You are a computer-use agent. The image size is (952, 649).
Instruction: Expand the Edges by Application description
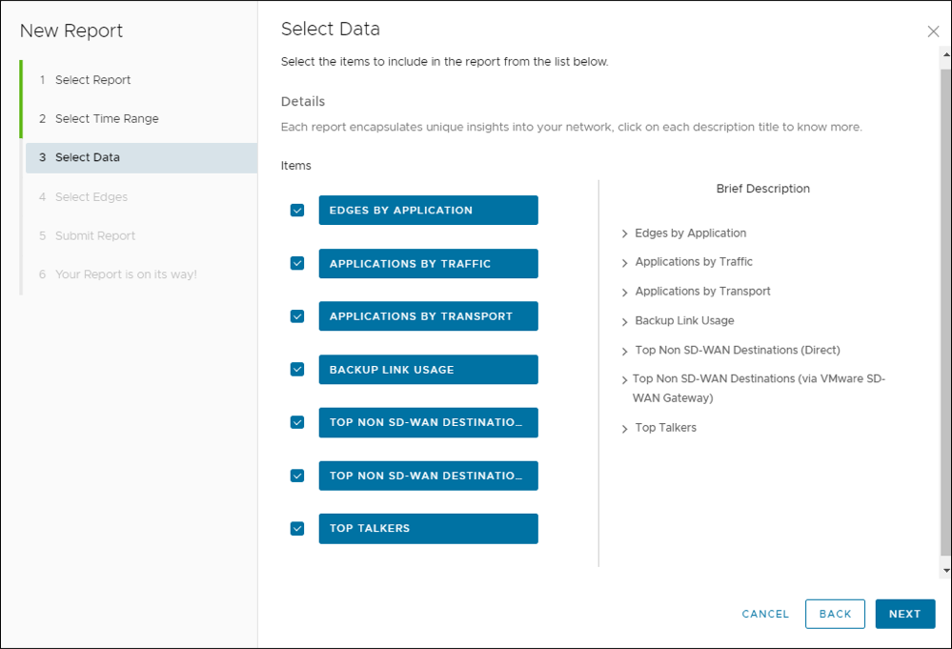[625, 233]
